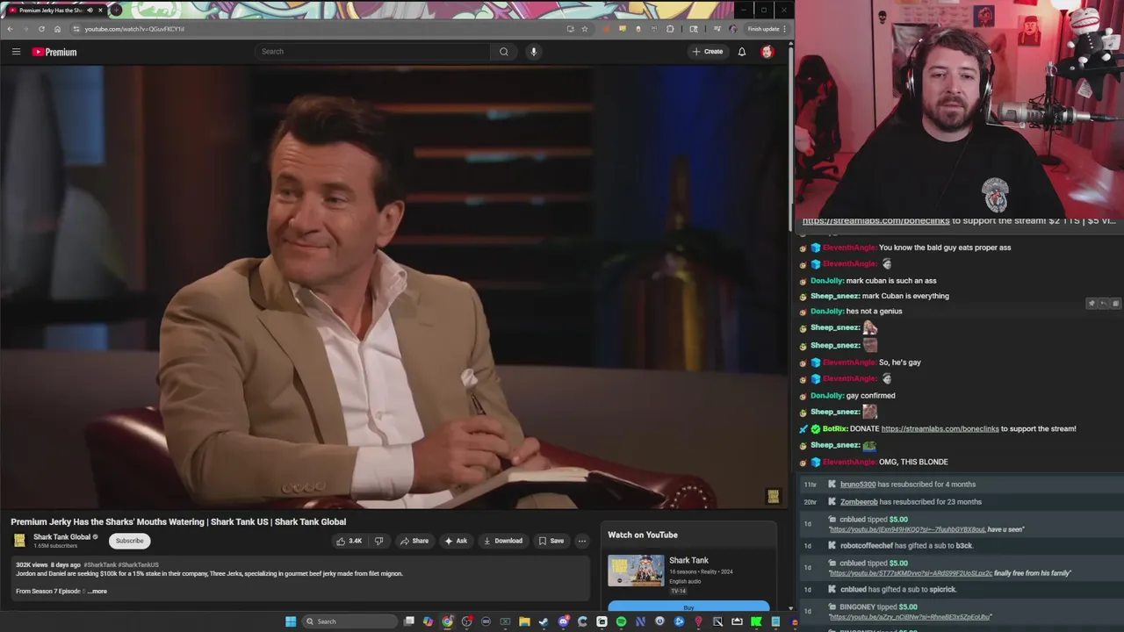Click the #SharkTank hashtag link
The width and height of the screenshot is (1124, 632).
click(x=100, y=564)
